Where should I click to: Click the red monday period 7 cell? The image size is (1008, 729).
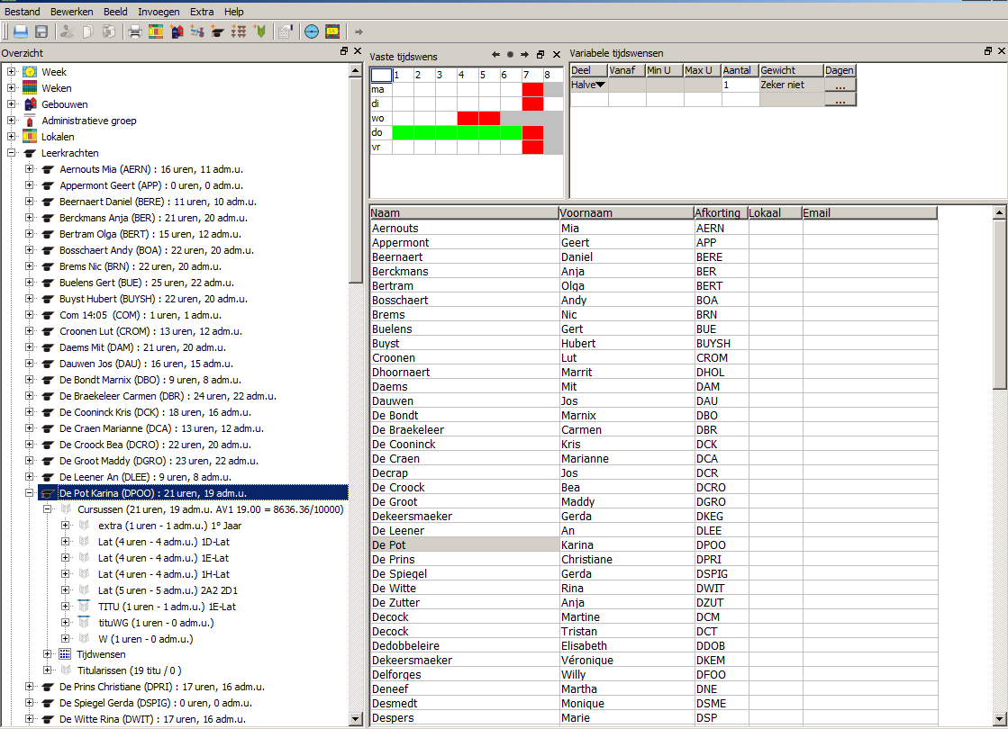point(532,89)
